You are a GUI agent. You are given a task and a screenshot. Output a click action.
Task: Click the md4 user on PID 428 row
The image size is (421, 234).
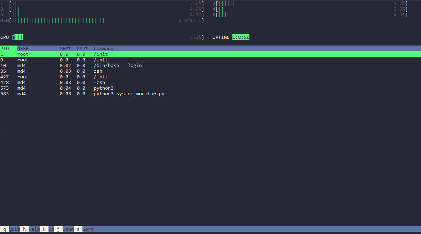click(22, 83)
